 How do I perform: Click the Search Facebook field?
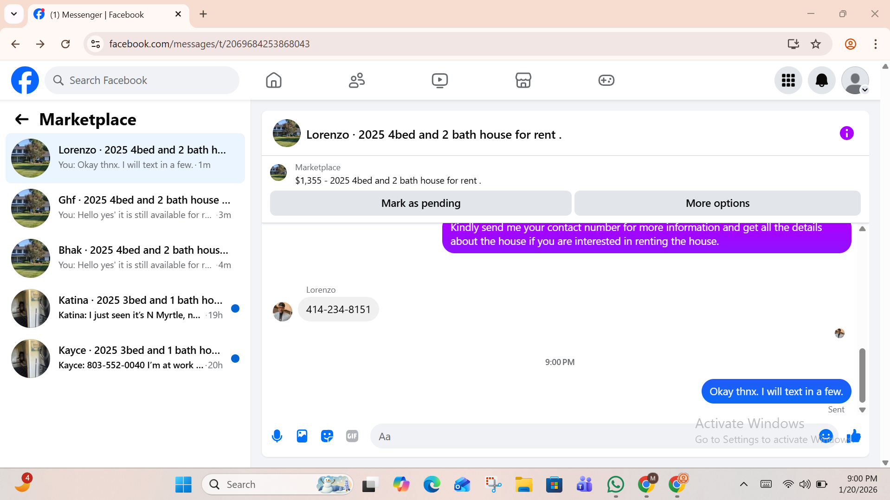[x=142, y=80]
